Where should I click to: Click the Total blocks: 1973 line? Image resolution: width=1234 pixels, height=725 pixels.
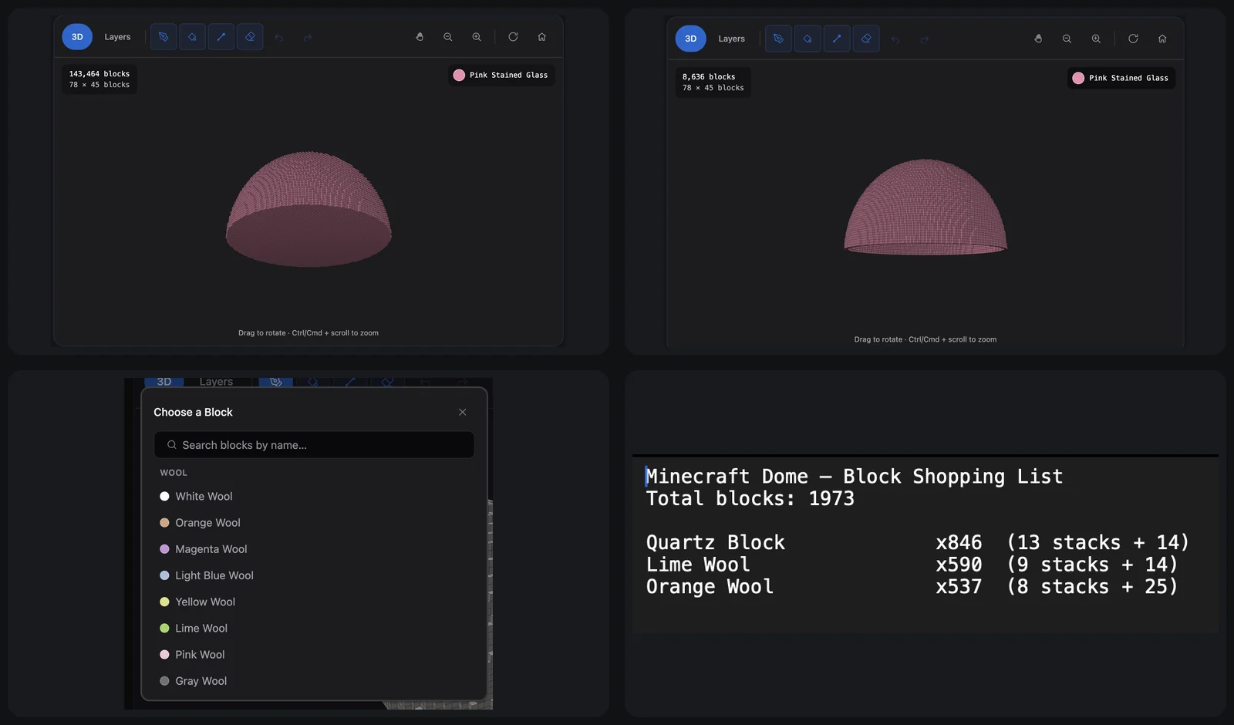(x=750, y=499)
